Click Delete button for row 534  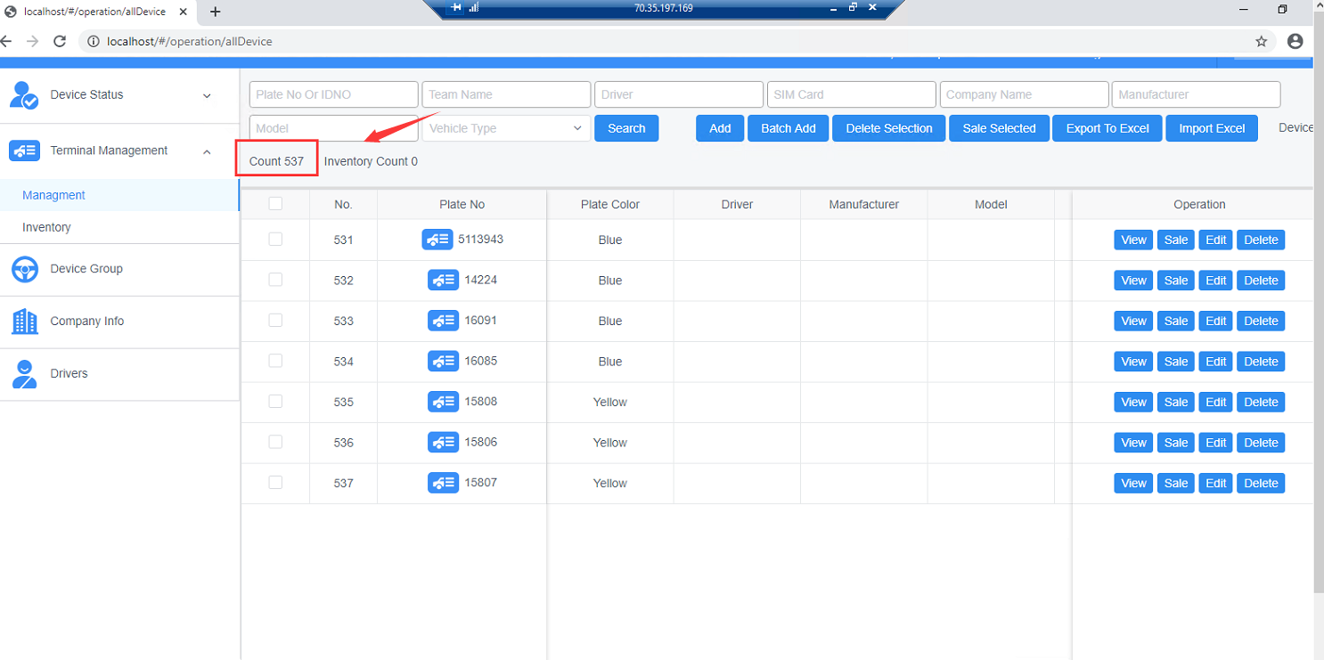pyautogui.click(x=1261, y=362)
